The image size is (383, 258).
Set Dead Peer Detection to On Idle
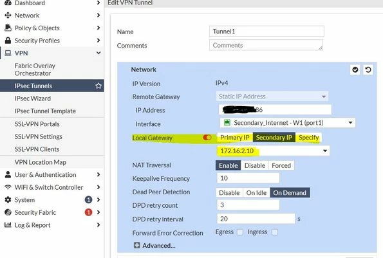coord(256,193)
